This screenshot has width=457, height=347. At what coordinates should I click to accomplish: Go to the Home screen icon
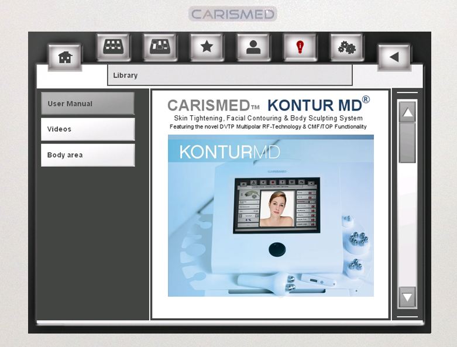pyautogui.click(x=65, y=57)
